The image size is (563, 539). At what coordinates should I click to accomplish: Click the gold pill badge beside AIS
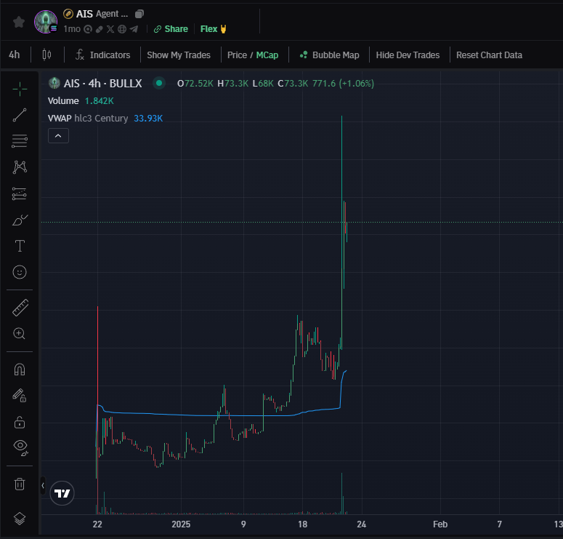(x=68, y=14)
